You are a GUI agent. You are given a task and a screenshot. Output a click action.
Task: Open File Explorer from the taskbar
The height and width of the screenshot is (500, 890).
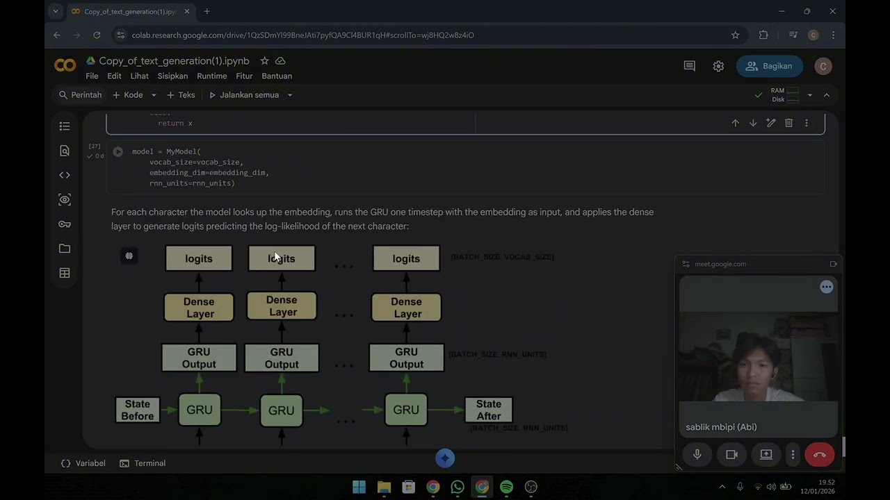(x=384, y=487)
